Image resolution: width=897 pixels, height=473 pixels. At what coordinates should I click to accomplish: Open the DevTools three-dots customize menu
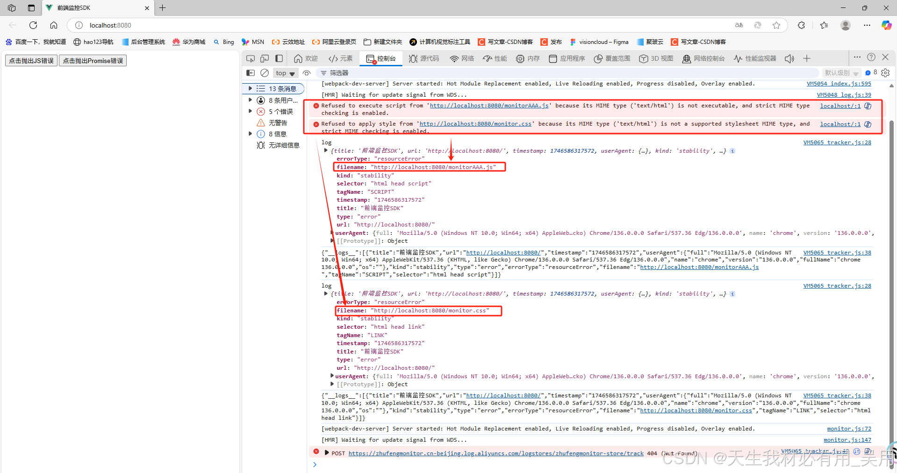pyautogui.click(x=857, y=57)
